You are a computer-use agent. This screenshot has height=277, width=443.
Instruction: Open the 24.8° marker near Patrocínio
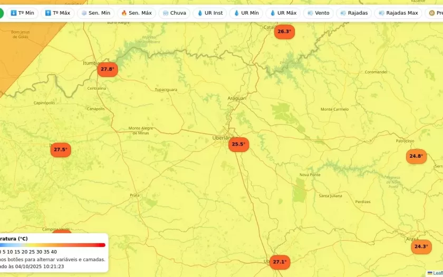click(416, 156)
